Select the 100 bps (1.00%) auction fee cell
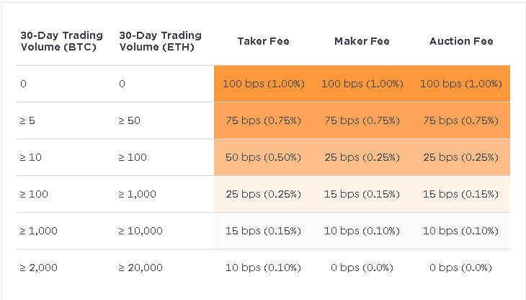The height and width of the screenshot is (300, 526). tap(461, 84)
